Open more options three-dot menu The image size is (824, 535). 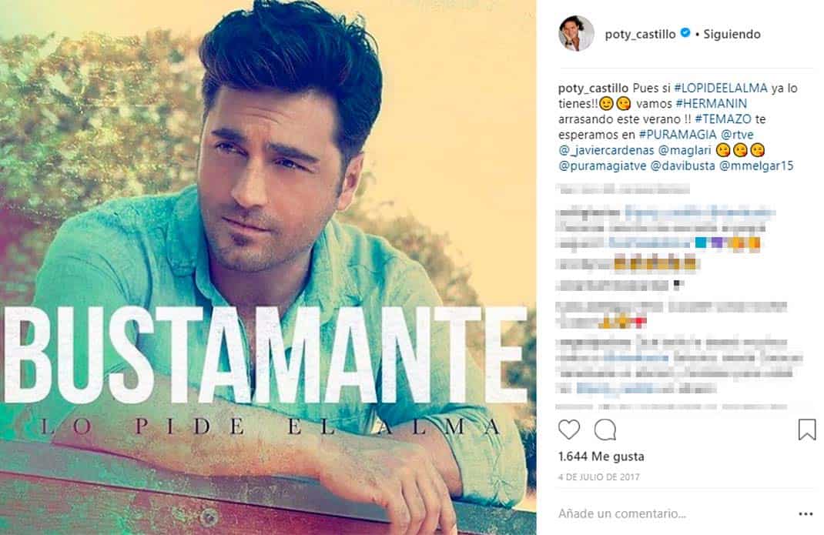pos(806,514)
